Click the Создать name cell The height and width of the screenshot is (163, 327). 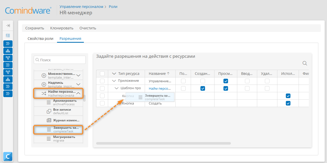(160, 103)
